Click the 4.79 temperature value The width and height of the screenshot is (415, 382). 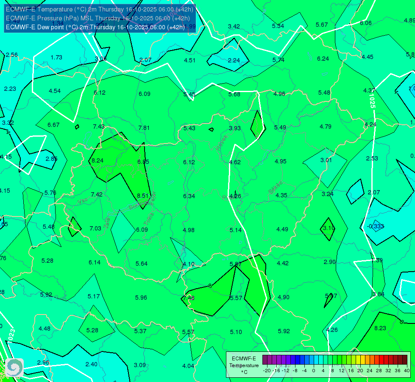[x=326, y=126]
